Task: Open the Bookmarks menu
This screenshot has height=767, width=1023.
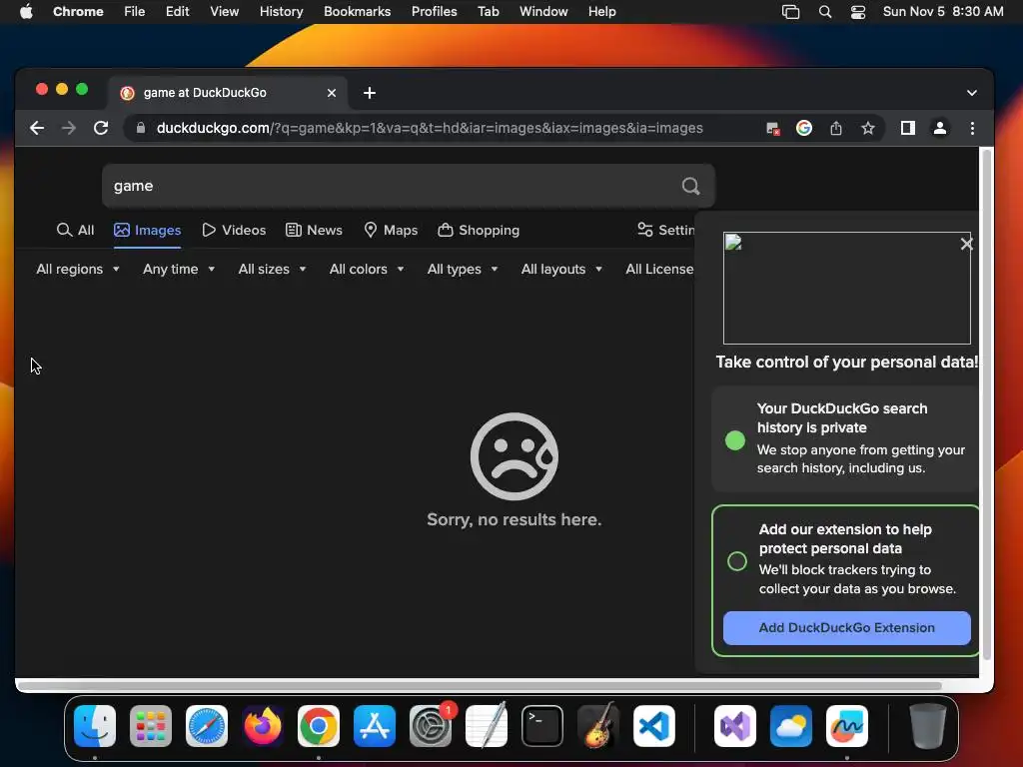Action: click(357, 12)
